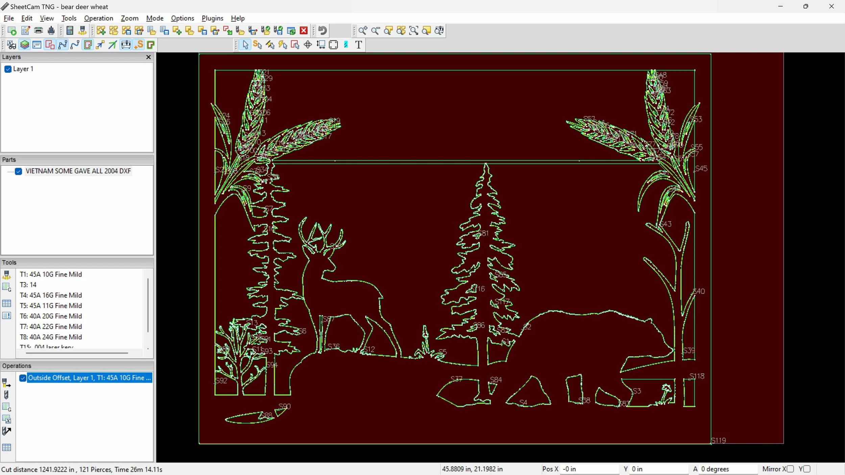Viewport: 845px width, 475px height.
Task: Open the Operation menu
Action: tap(98, 18)
